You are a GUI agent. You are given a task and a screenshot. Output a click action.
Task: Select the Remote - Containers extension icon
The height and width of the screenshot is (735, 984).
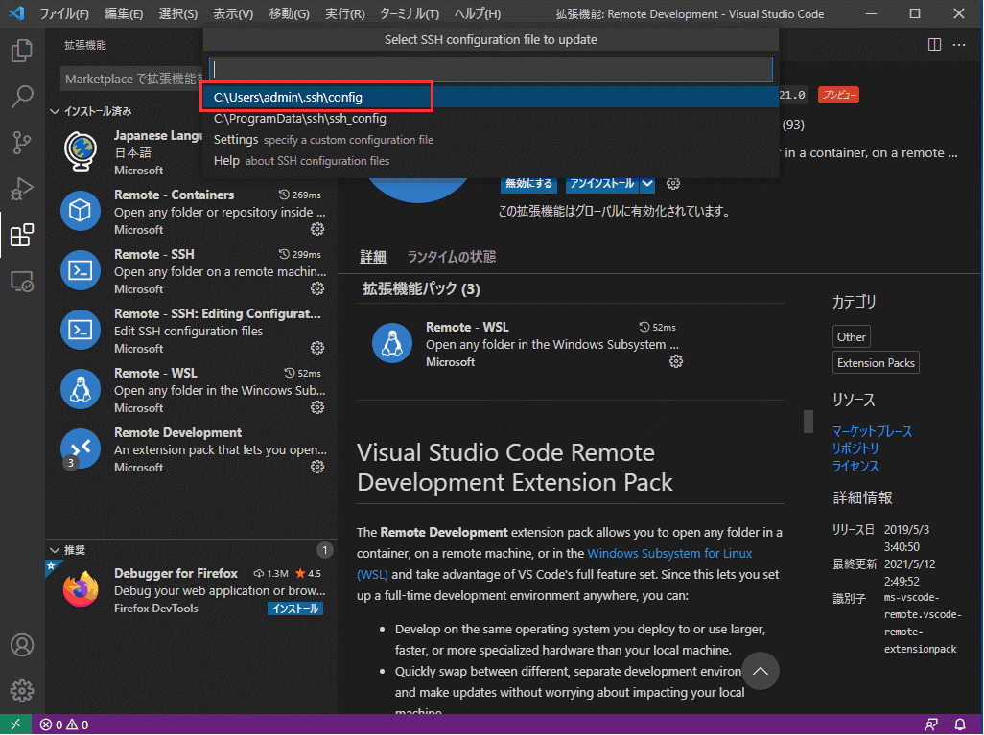tap(81, 211)
